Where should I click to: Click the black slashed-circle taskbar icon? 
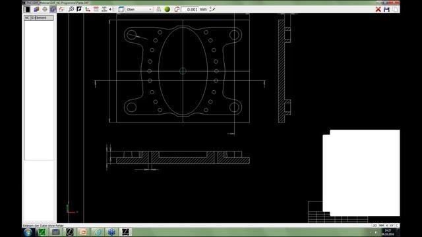(x=70, y=232)
